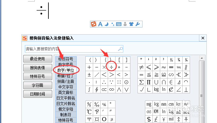Insert the parallel symbol ∥
Viewport: 217px width, 123px height.
186,67
